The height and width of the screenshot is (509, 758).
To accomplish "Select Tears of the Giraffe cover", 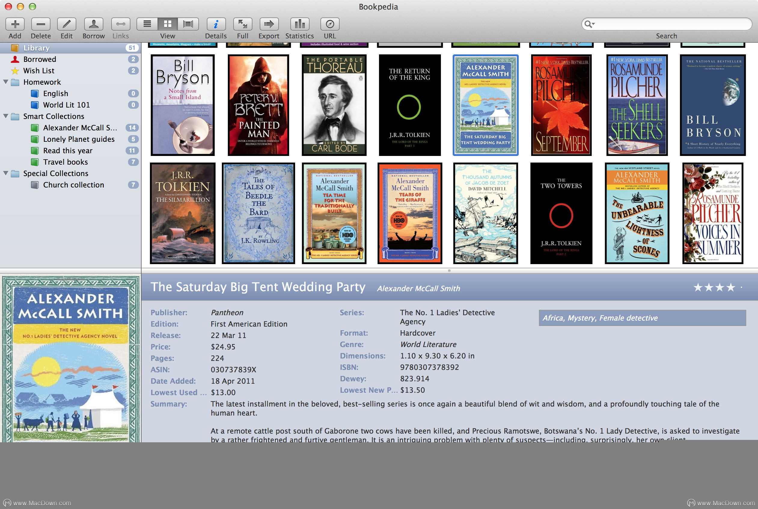I will (x=410, y=213).
